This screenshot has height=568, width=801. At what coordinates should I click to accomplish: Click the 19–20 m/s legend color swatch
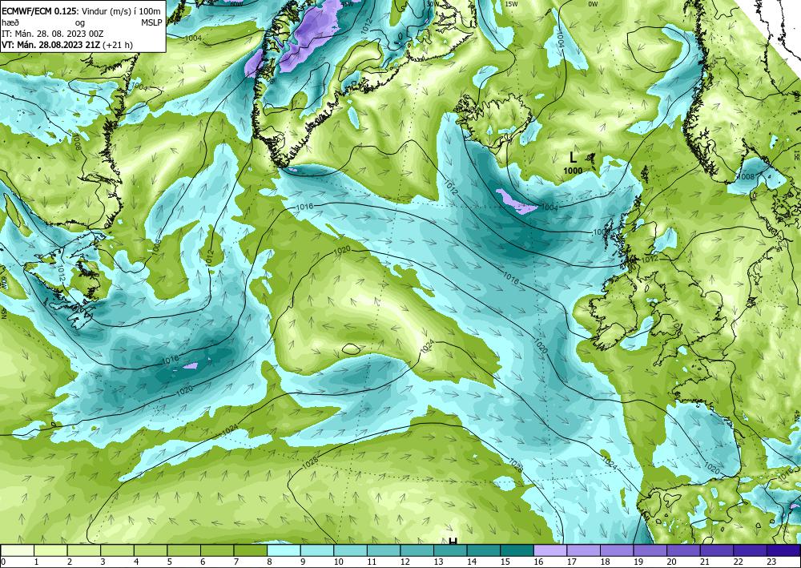pos(650,550)
